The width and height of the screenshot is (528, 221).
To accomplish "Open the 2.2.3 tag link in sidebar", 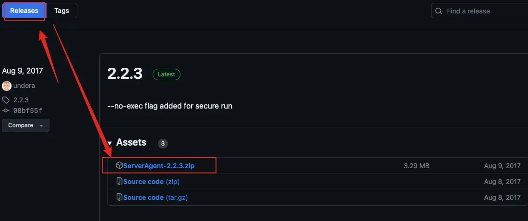I will (x=21, y=100).
